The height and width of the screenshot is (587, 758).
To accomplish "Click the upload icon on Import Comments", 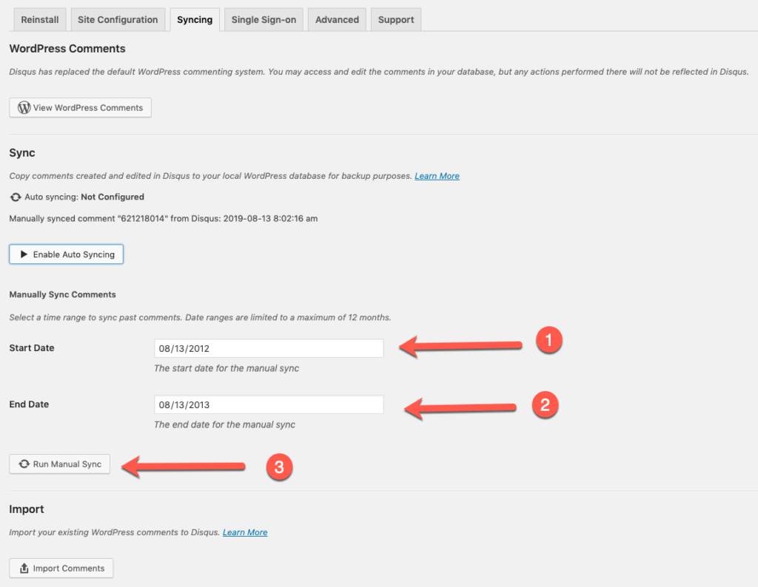I will 24,569.
